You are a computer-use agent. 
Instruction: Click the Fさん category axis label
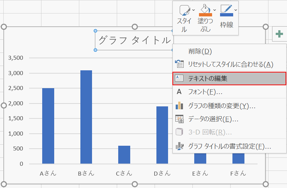click(x=238, y=173)
